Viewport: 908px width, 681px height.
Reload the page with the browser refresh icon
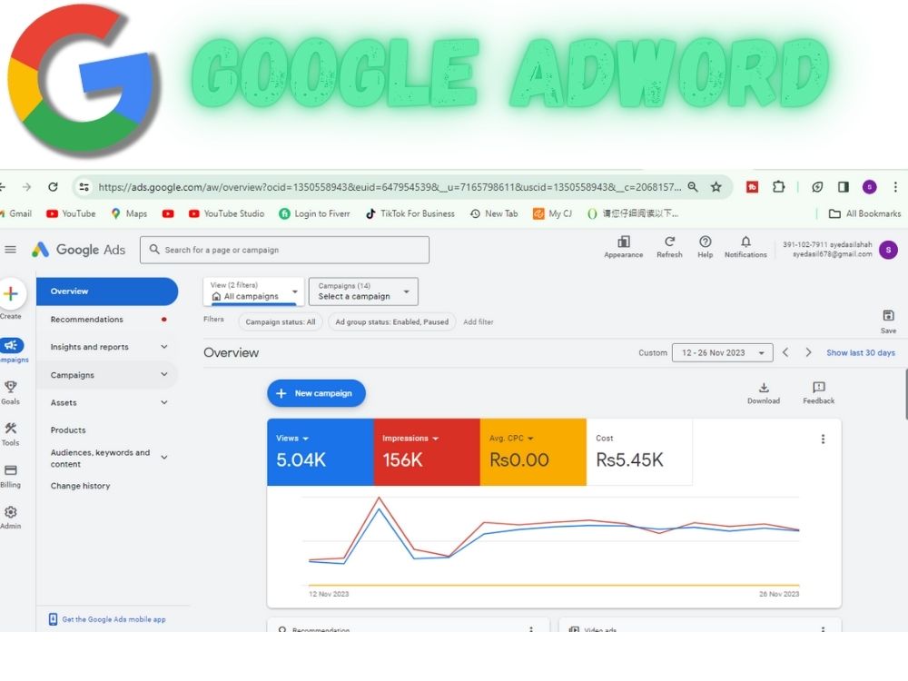[x=53, y=186]
